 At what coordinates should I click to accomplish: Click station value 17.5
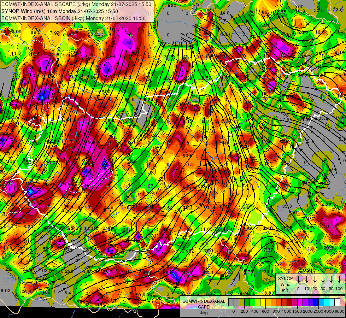pos(285,120)
